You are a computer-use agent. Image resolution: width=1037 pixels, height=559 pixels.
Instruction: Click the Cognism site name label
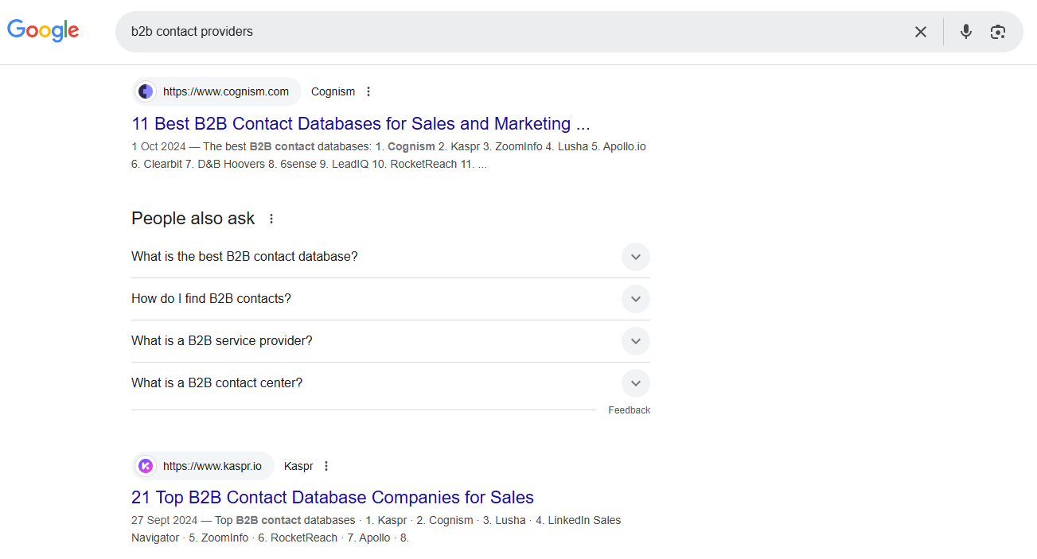tap(333, 91)
